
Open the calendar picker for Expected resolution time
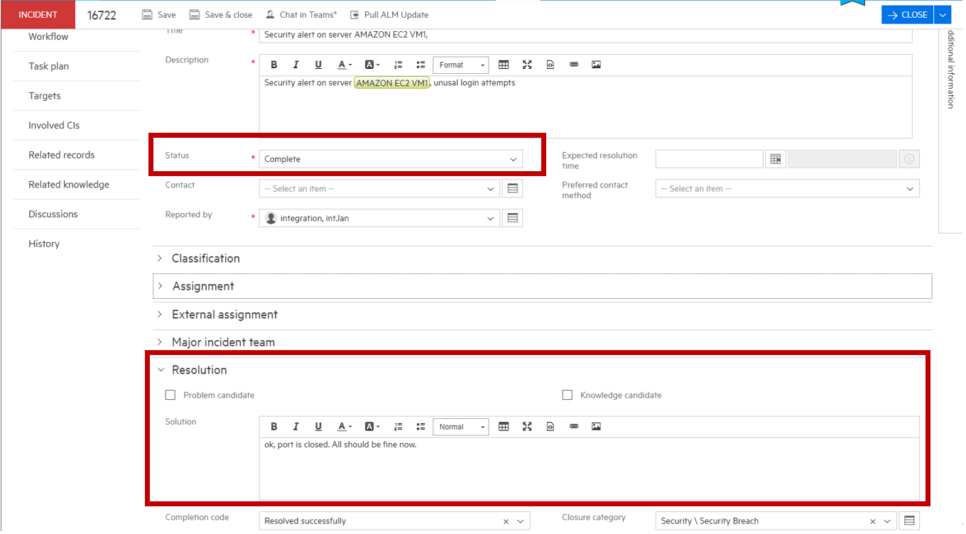click(775, 158)
